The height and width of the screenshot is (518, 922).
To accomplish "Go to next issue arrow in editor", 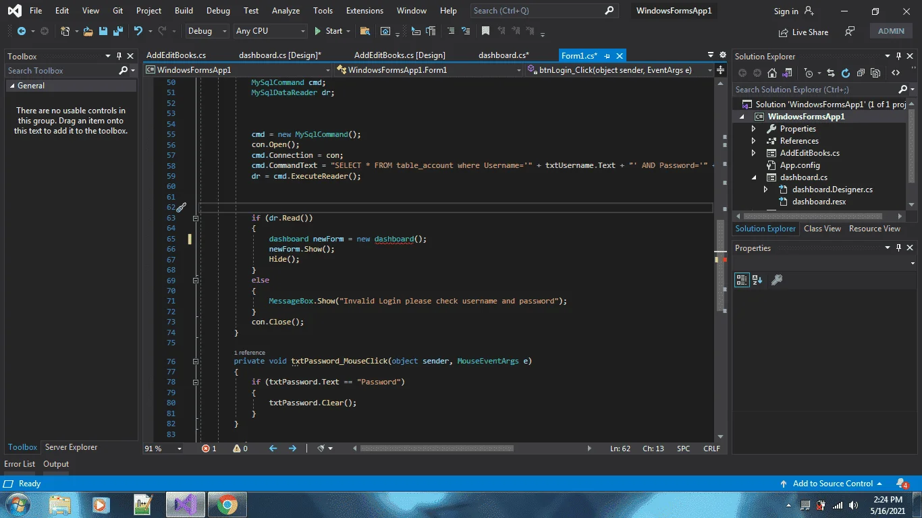I will point(292,448).
